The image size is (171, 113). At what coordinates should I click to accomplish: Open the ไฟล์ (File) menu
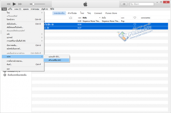4,9
